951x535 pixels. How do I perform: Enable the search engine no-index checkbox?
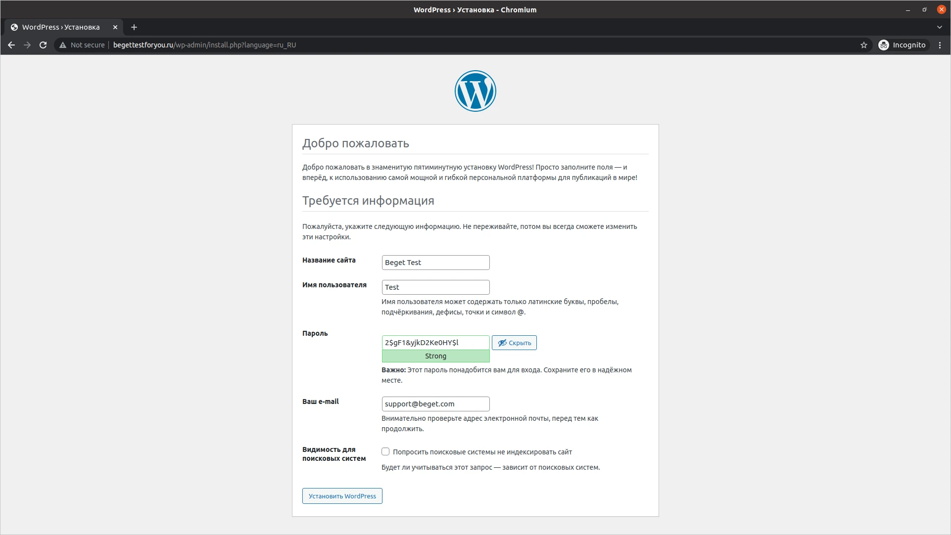[x=385, y=451]
